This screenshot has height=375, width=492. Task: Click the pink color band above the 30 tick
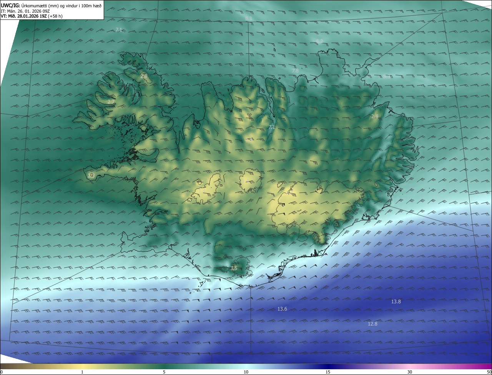pyautogui.click(x=410, y=366)
